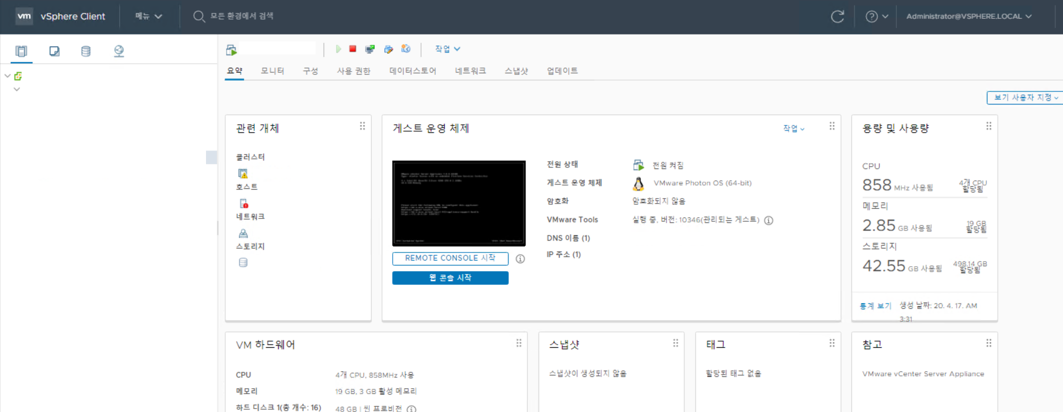
Task: Click drag handle on 태그 card
Action: pos(832,343)
